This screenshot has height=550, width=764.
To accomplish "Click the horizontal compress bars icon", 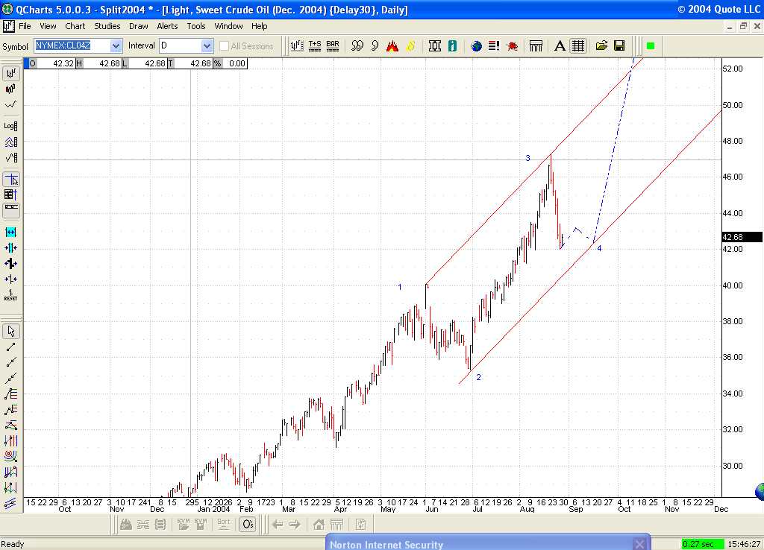I will 10,247.
